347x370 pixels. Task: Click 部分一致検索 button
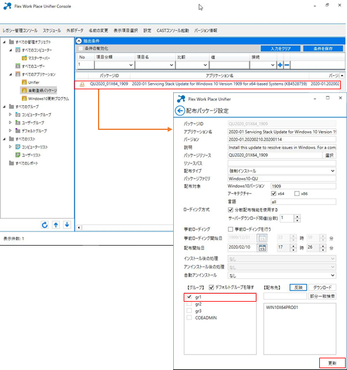click(322, 296)
